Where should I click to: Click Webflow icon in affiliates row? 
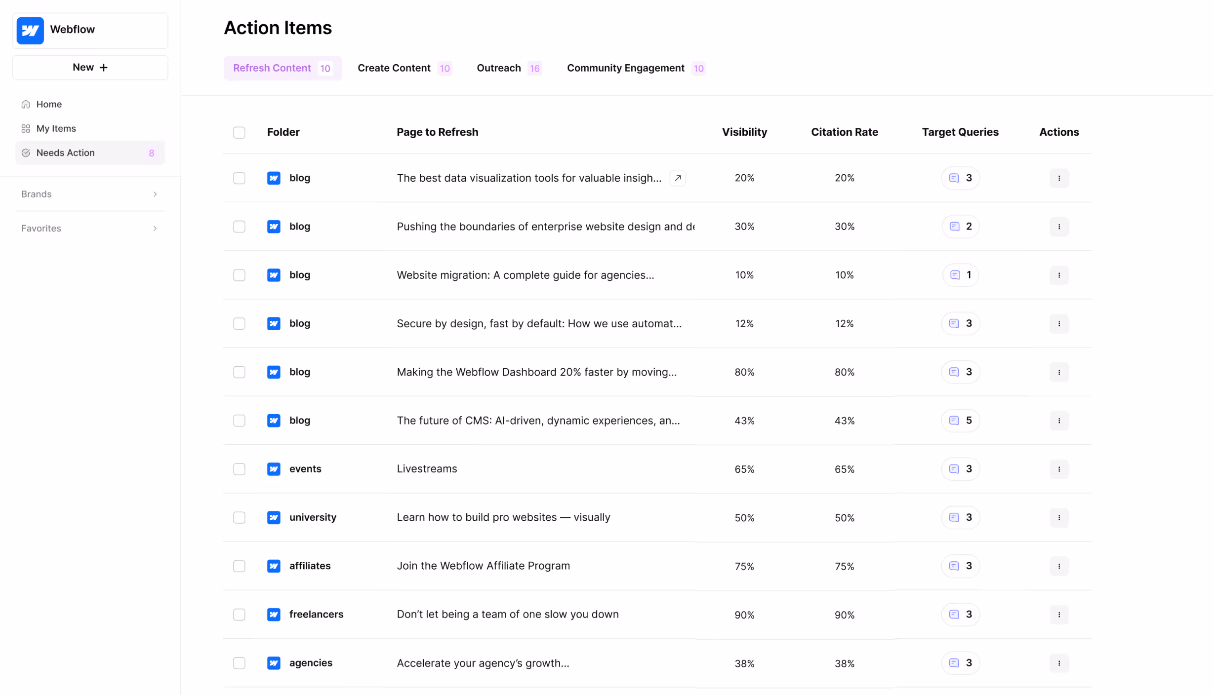274,566
